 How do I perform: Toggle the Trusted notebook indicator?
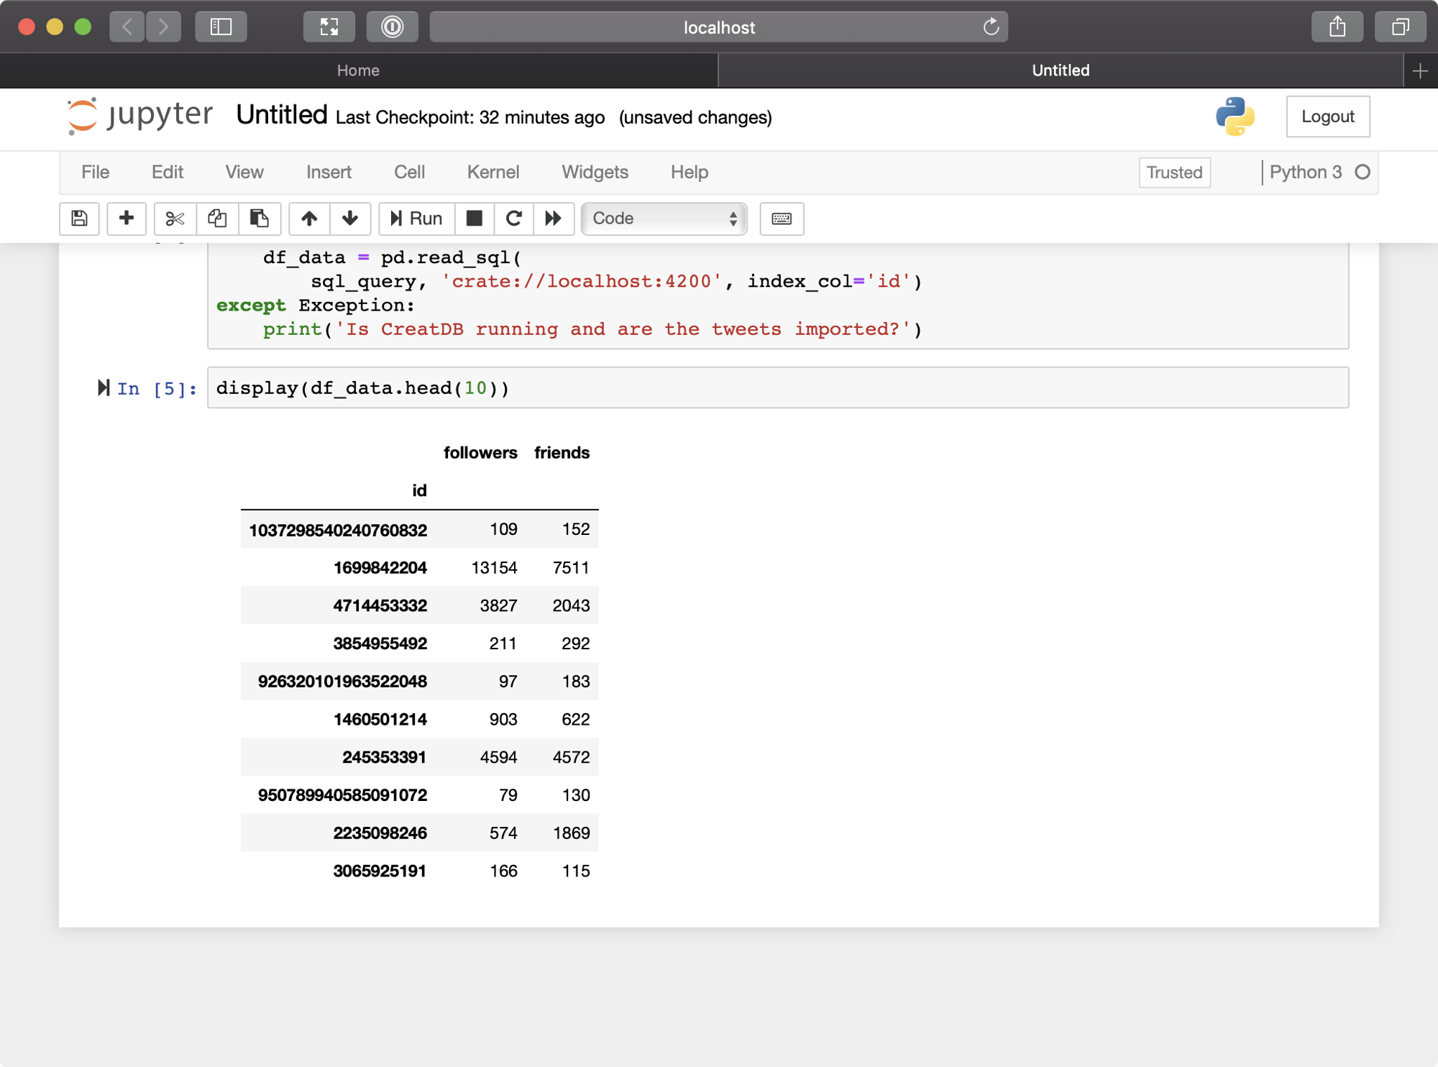[1174, 173]
